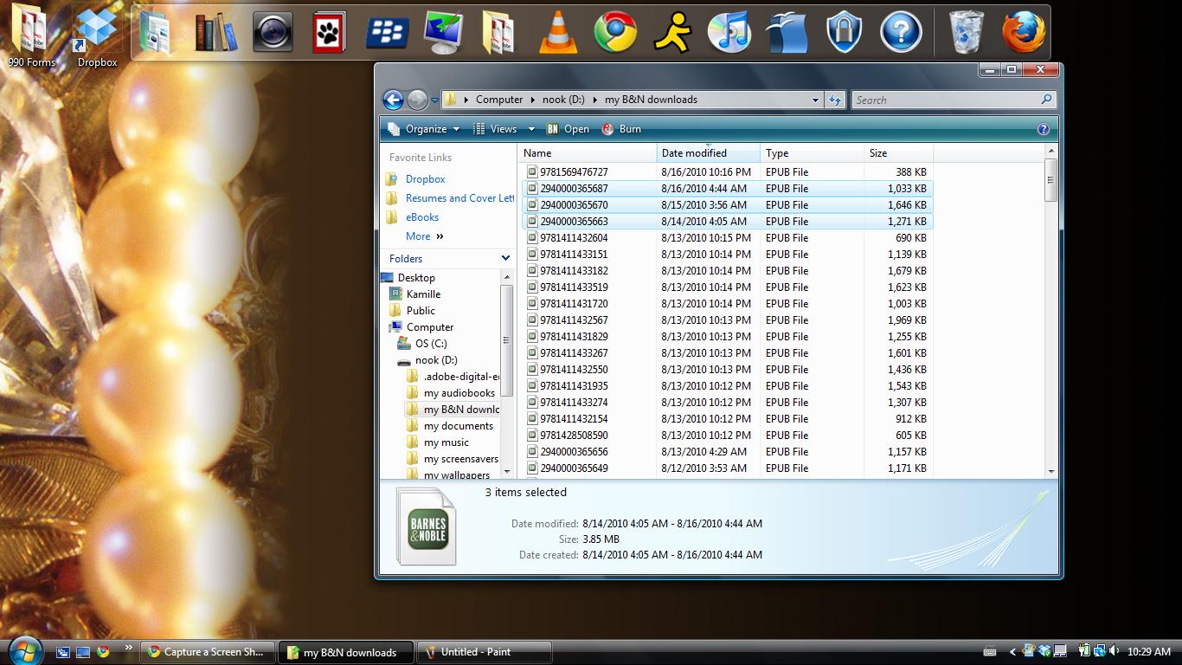
Task: Select my music folder in tree
Action: click(x=446, y=442)
